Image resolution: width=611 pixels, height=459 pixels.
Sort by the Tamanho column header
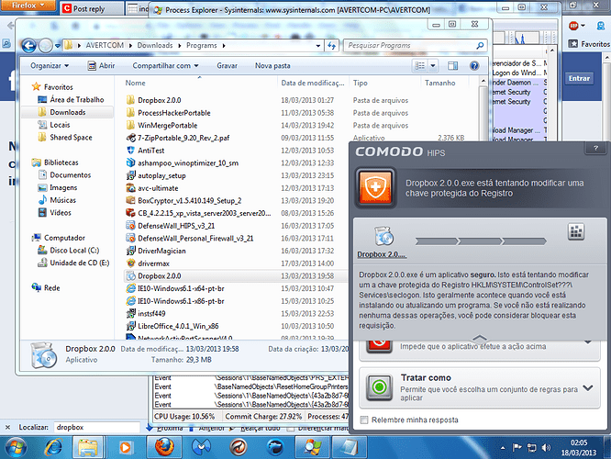440,83
